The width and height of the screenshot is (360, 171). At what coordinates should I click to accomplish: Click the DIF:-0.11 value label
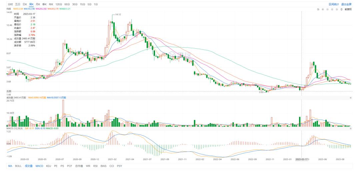pyautogui.click(x=29, y=128)
